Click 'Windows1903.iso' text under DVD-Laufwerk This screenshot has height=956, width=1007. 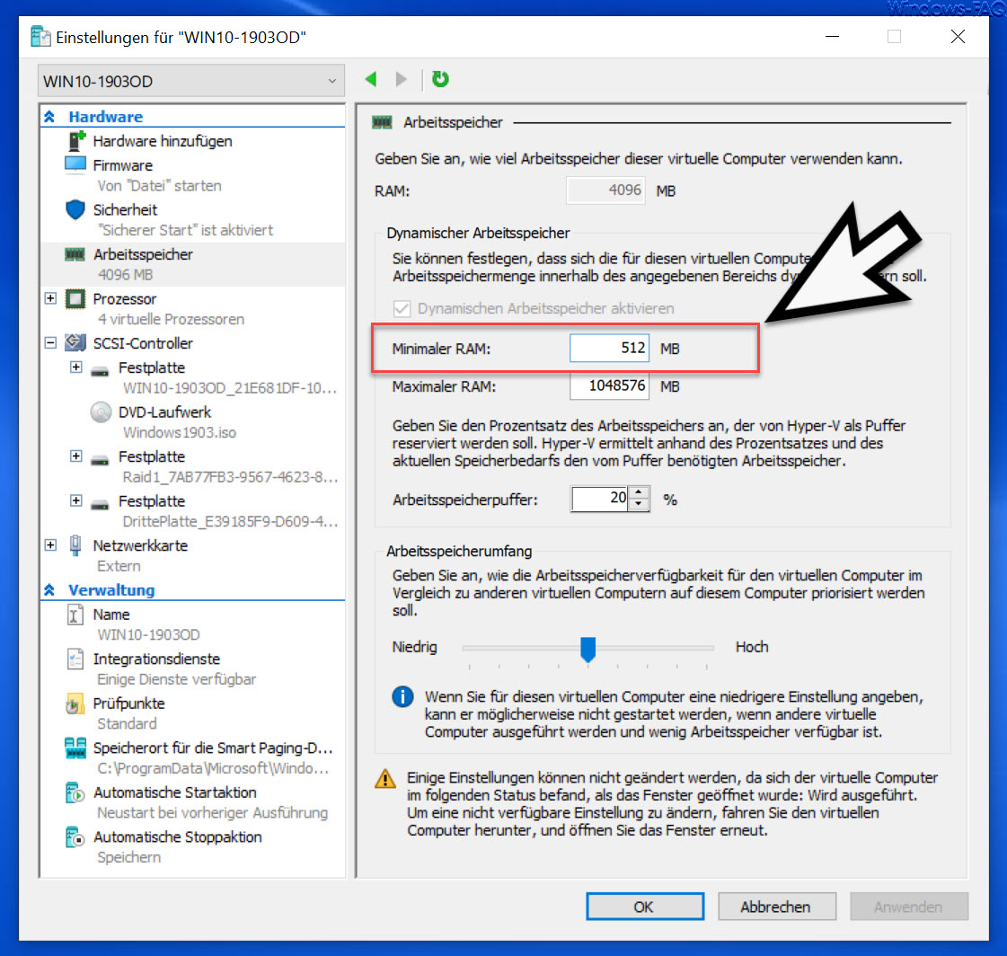[x=179, y=432]
